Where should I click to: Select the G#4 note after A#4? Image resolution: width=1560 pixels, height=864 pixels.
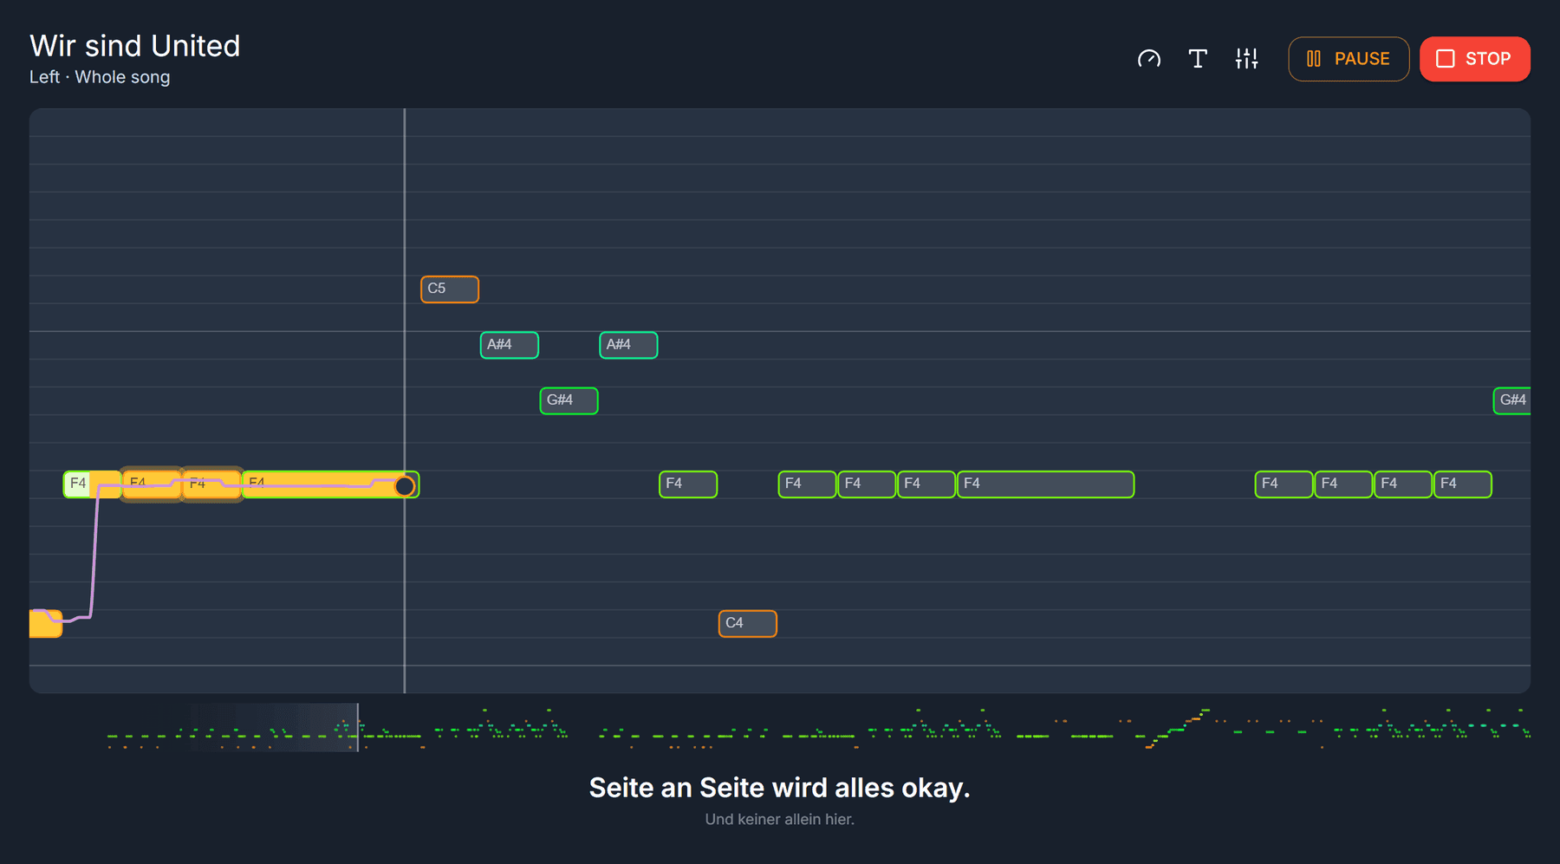pos(569,400)
